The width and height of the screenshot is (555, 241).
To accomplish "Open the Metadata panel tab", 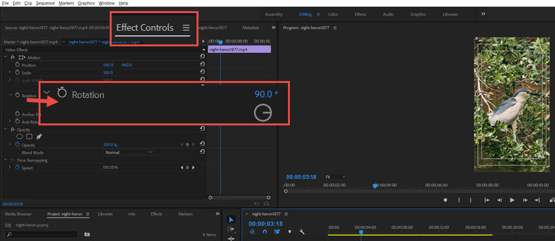I will [251, 27].
